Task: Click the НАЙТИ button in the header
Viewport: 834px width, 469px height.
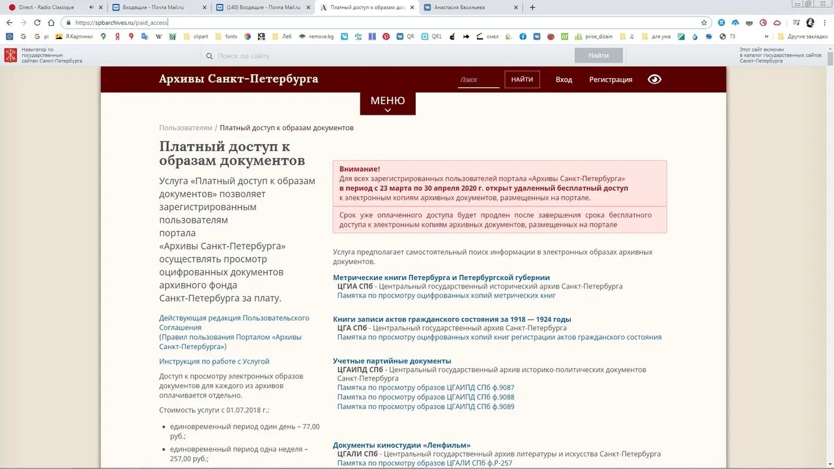Action: pos(522,79)
